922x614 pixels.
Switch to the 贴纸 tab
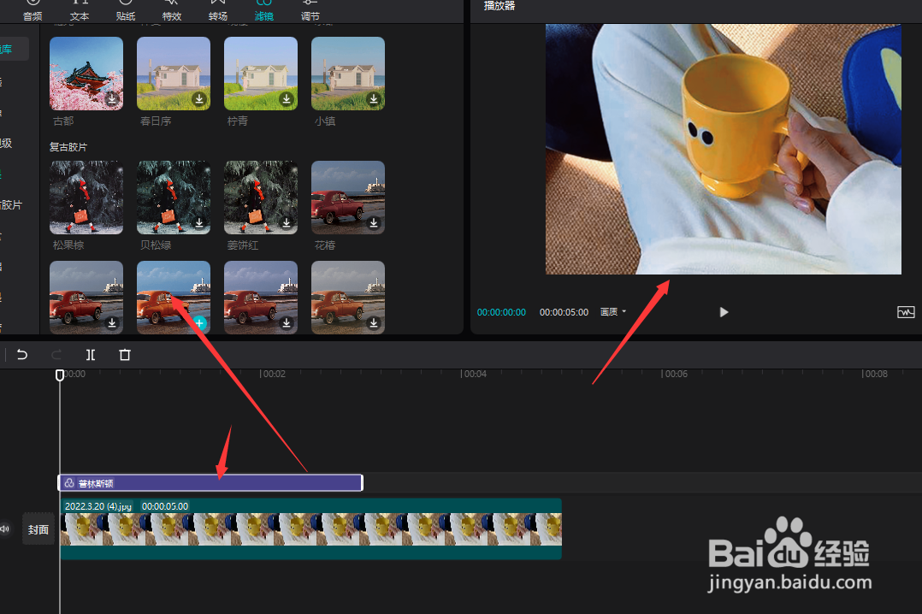pyautogui.click(x=125, y=11)
